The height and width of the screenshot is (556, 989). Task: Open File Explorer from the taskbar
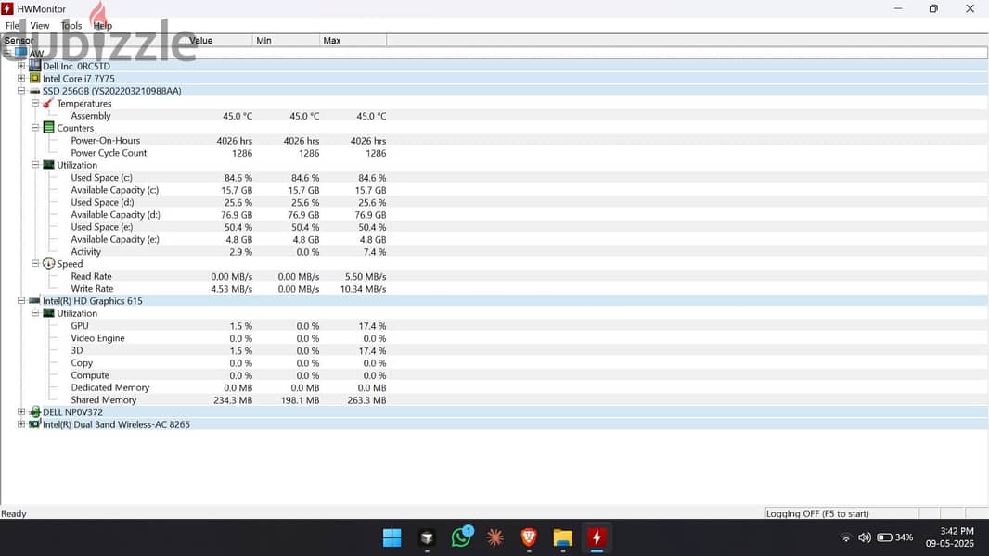(x=562, y=537)
